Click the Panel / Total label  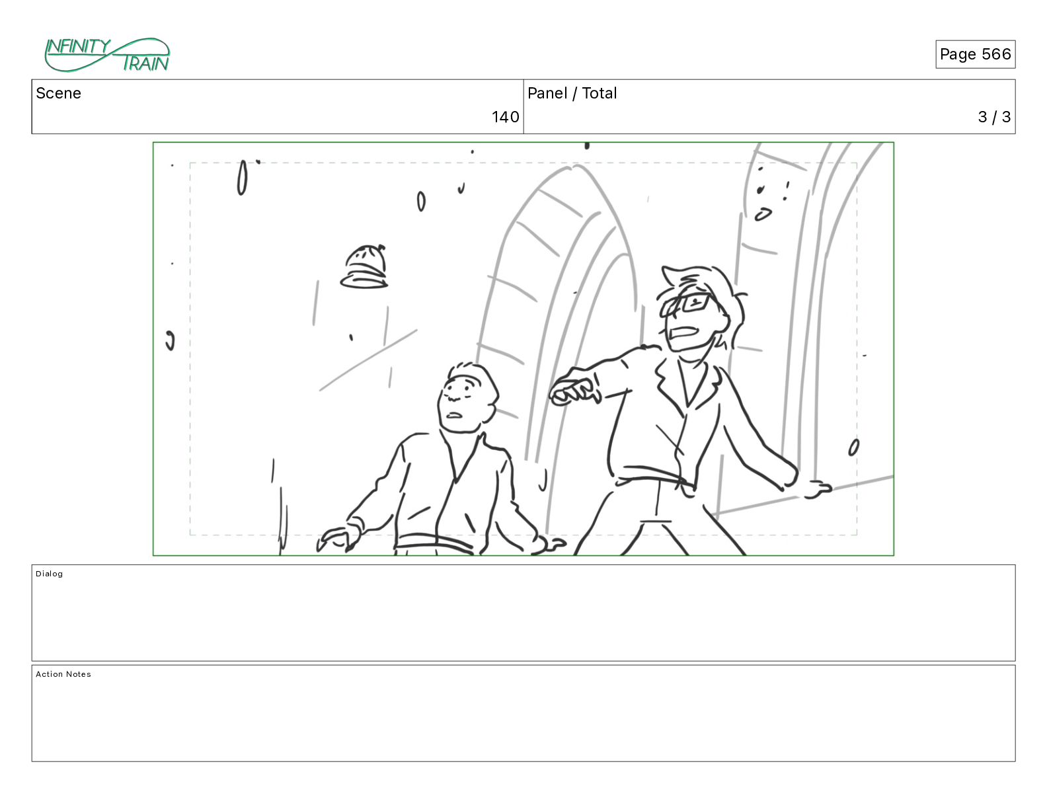(572, 93)
